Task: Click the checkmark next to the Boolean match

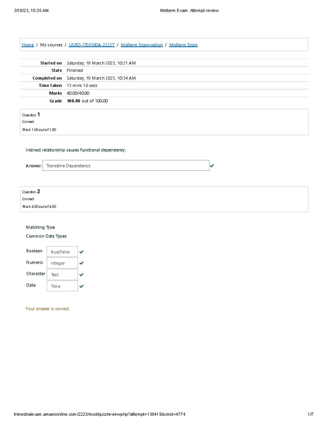Action: (x=82, y=252)
